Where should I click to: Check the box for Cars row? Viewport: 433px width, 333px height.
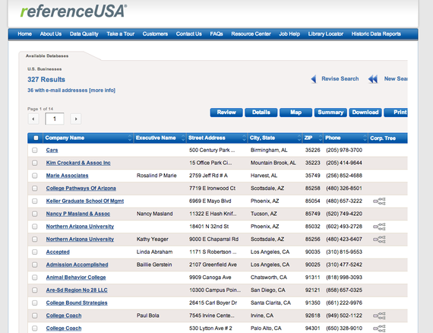[x=34, y=150]
